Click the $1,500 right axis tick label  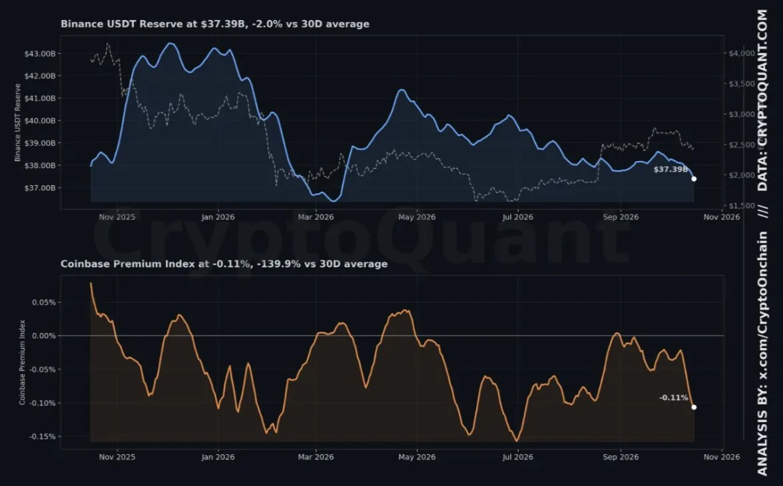coord(742,205)
